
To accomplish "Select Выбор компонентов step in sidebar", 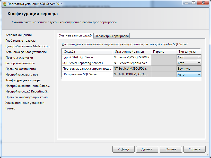I will (x=20, y=63).
